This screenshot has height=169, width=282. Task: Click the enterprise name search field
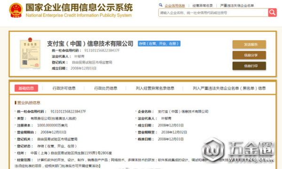[x=213, y=13]
